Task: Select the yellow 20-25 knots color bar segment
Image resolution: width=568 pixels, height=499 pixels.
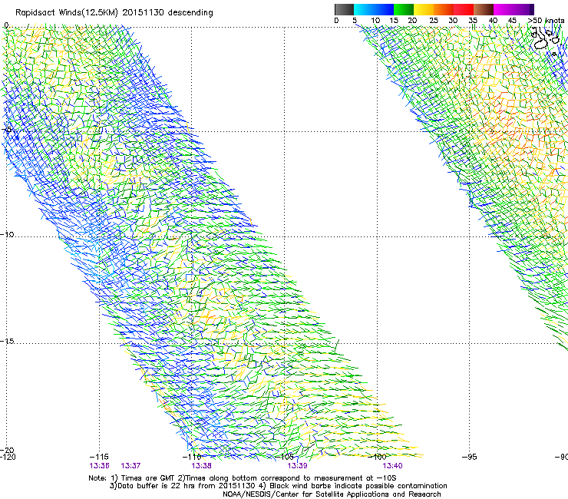Action: tap(424, 9)
